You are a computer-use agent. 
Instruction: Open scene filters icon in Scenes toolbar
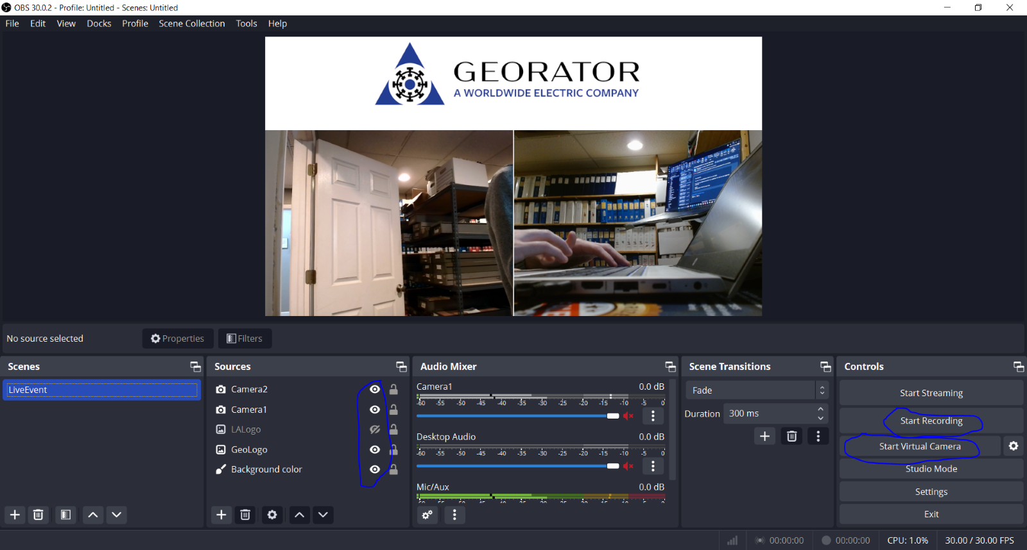pos(65,515)
